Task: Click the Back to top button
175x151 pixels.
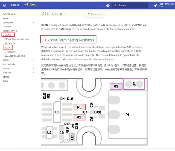Action: point(95,14)
